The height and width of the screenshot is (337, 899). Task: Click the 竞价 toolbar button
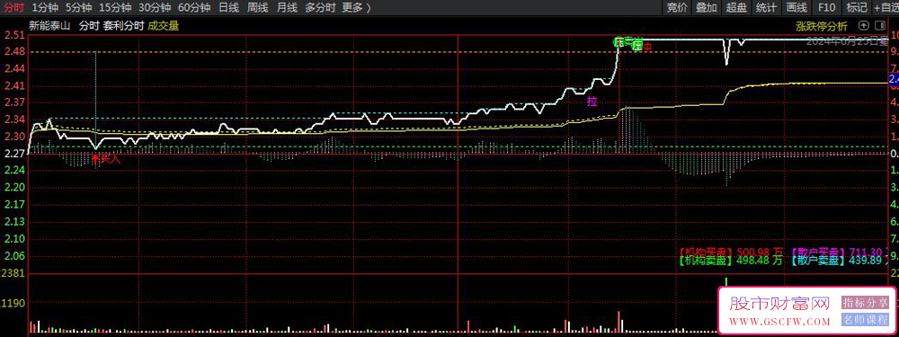pos(677,7)
